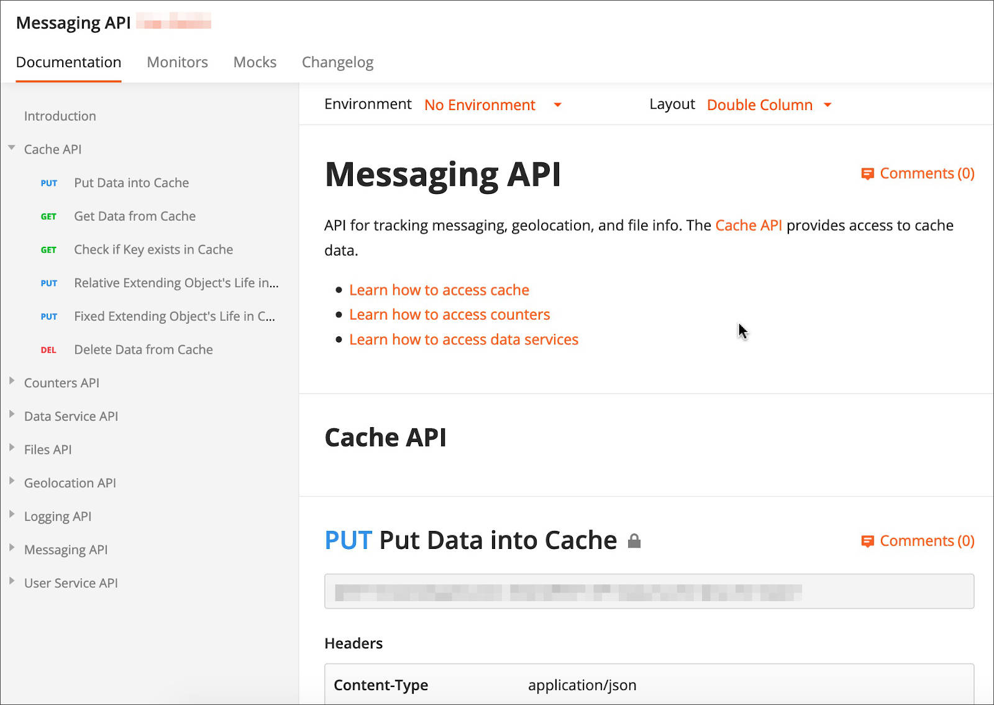
Task: Open comments on the Messaging API heading
Action: pos(918,173)
